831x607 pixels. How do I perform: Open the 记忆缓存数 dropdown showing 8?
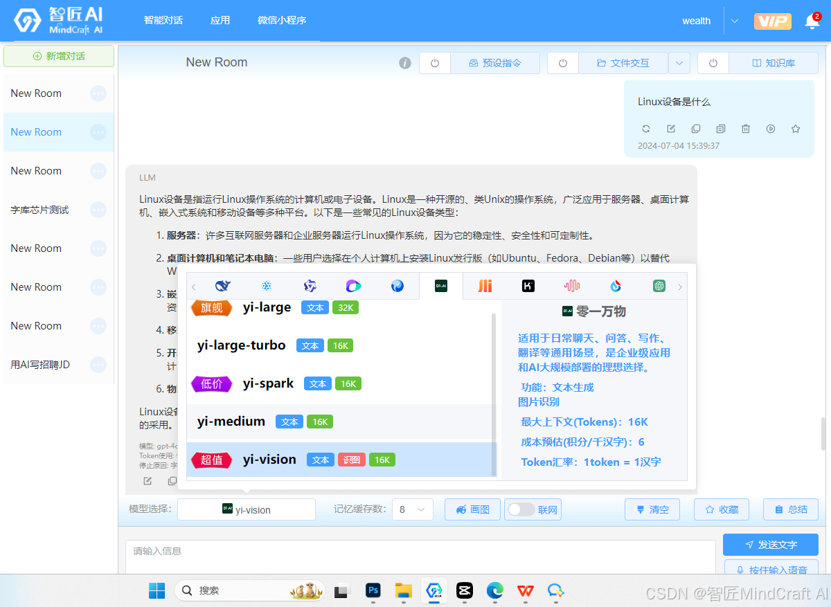pos(413,509)
